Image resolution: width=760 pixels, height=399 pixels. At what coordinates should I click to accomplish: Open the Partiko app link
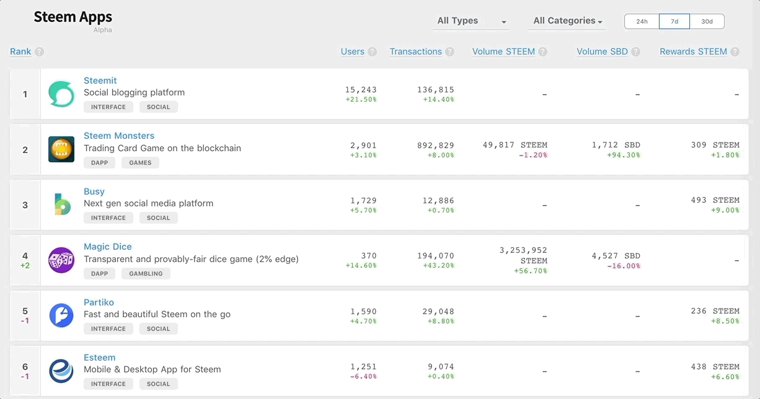pyautogui.click(x=99, y=302)
